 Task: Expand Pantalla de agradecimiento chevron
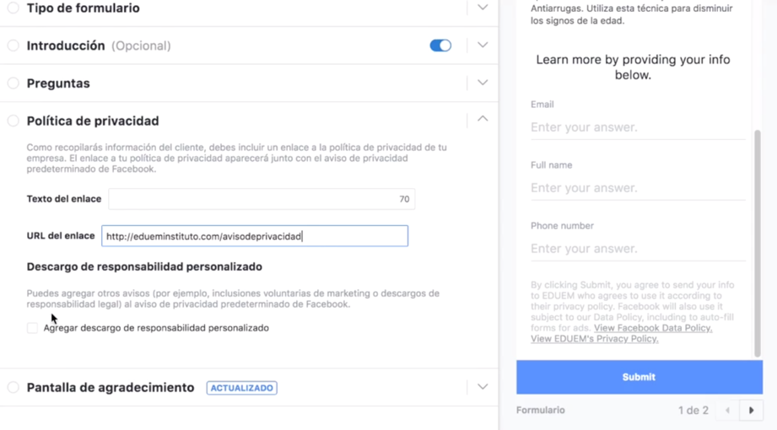[483, 387]
